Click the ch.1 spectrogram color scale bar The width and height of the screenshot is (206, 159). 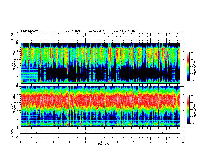coord(188,67)
